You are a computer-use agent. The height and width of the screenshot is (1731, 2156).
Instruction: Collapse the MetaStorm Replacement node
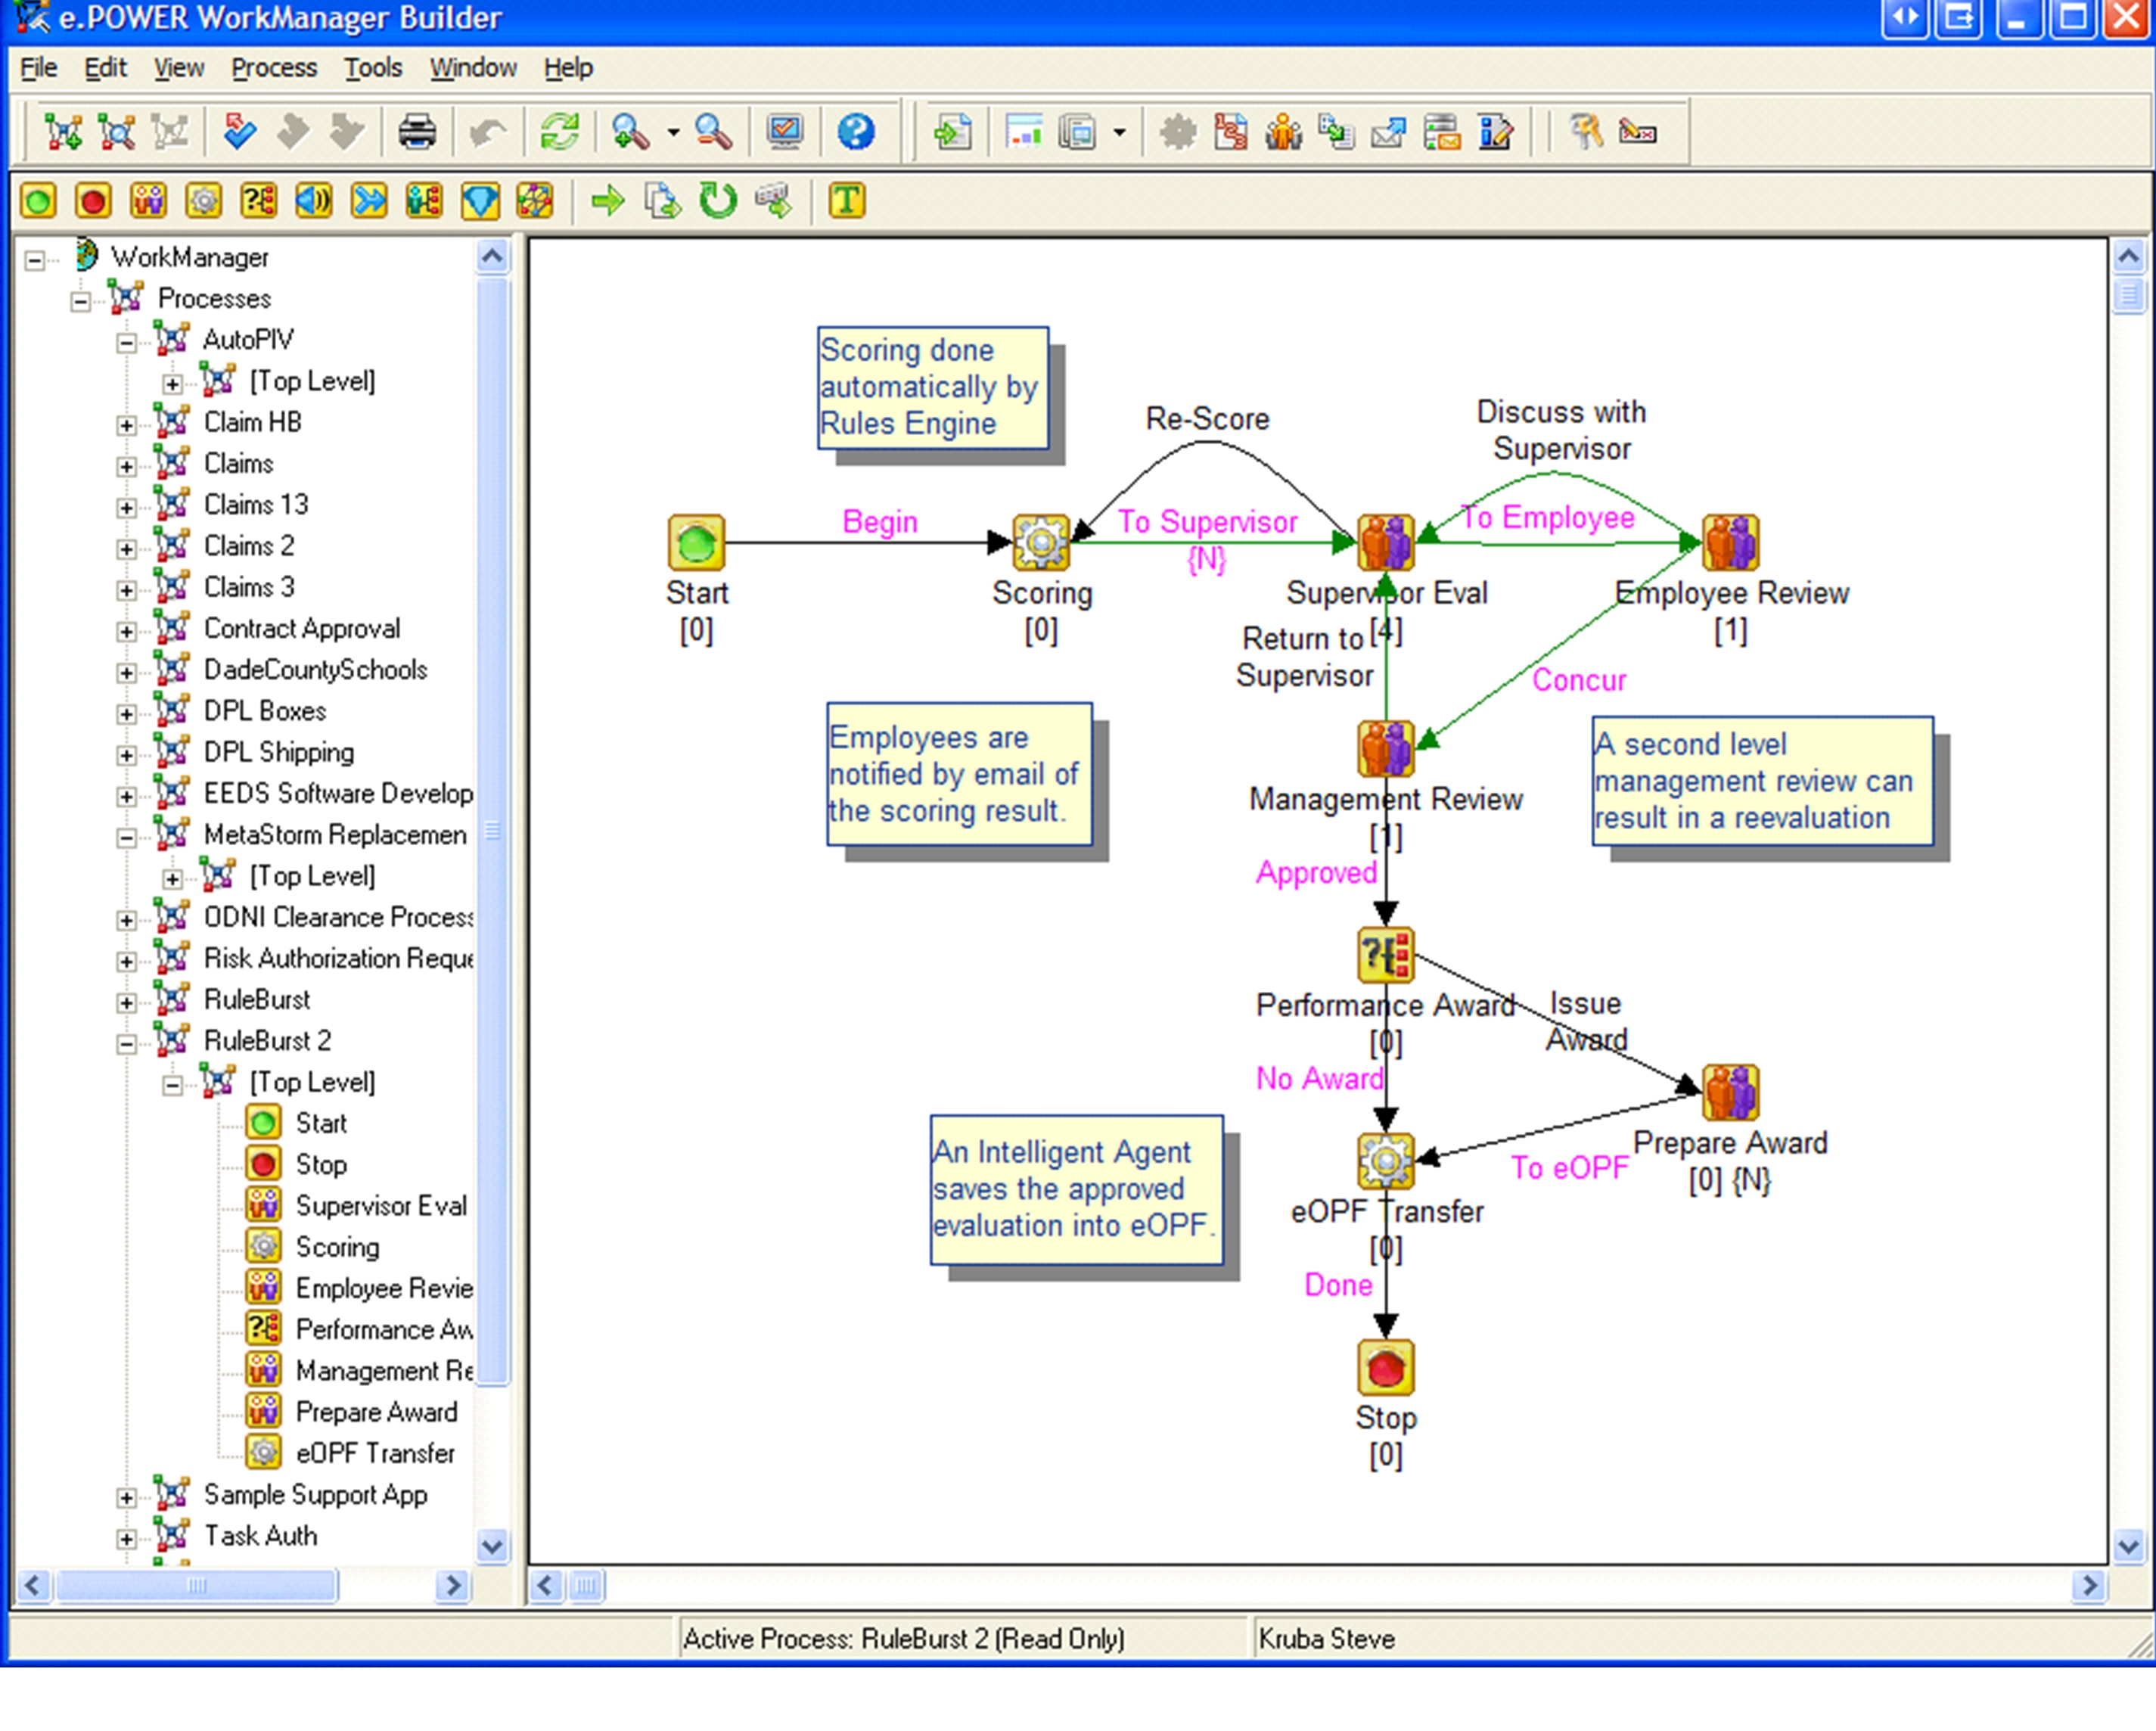tap(127, 837)
